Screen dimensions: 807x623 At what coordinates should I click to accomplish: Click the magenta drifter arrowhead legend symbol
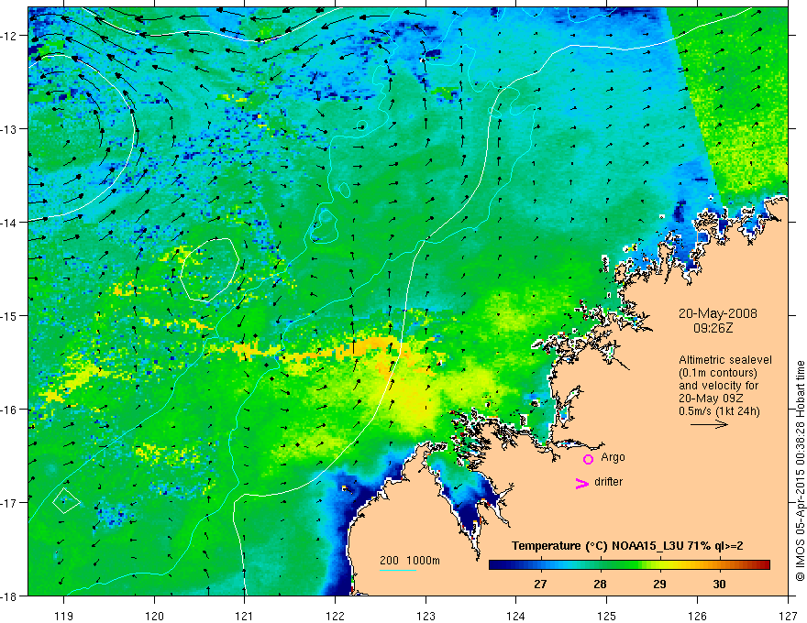point(582,483)
